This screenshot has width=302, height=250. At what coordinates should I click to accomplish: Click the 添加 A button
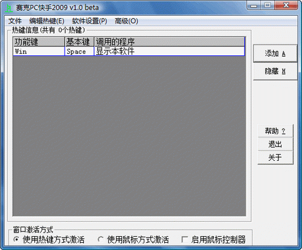pos(275,54)
